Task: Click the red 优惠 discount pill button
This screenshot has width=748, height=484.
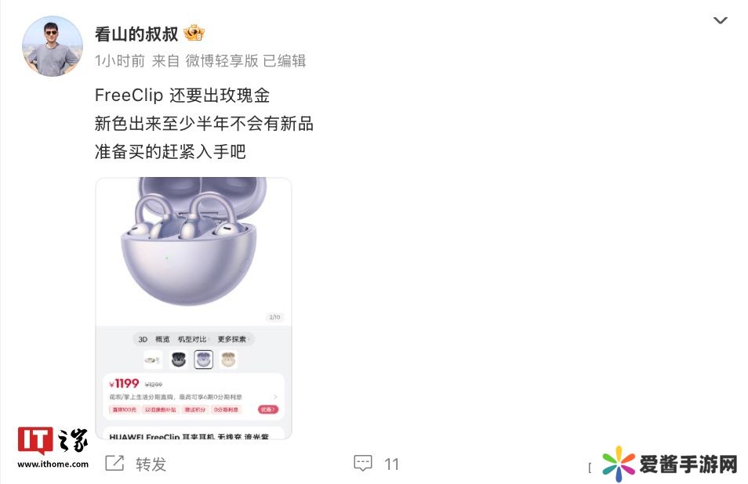Action: click(x=268, y=410)
